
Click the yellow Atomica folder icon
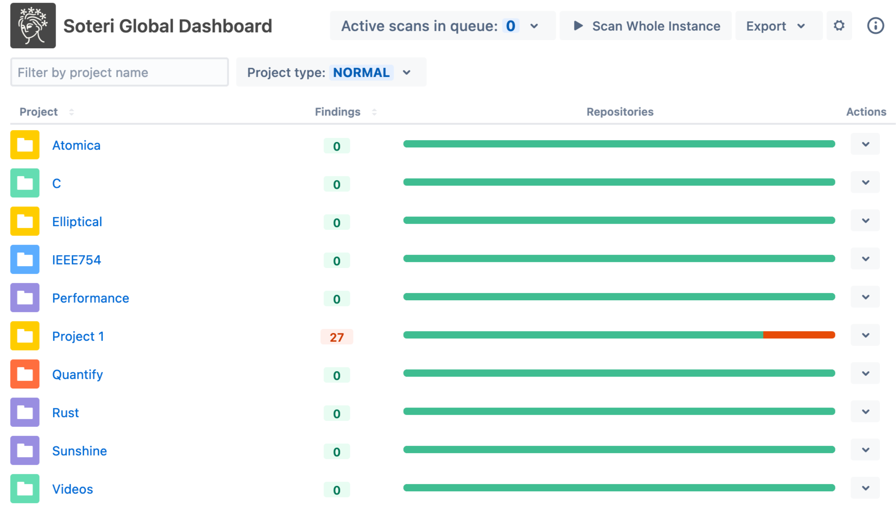(x=25, y=145)
